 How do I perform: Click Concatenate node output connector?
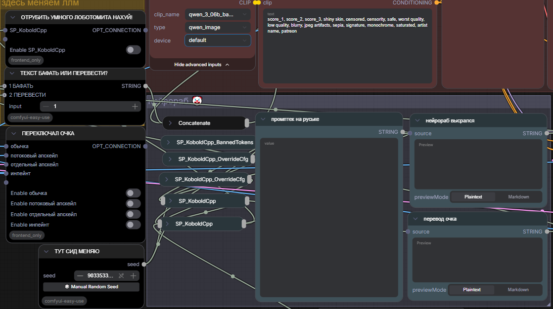247,123
